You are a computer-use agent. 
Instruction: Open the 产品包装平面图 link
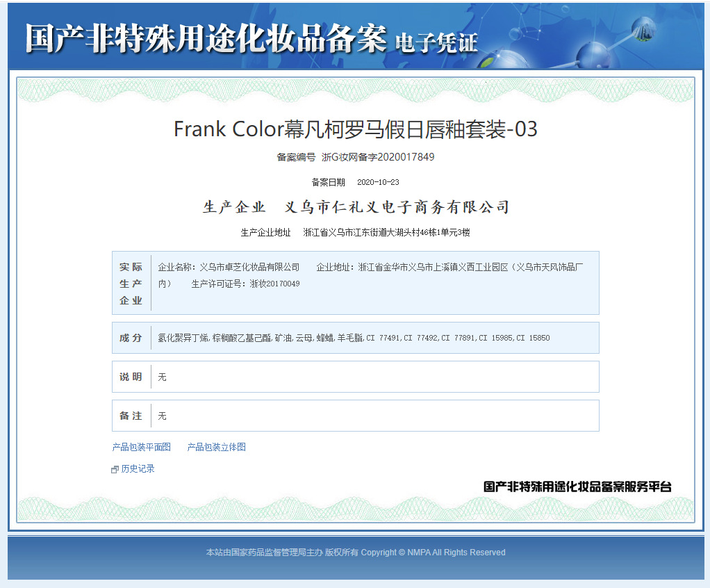point(140,447)
